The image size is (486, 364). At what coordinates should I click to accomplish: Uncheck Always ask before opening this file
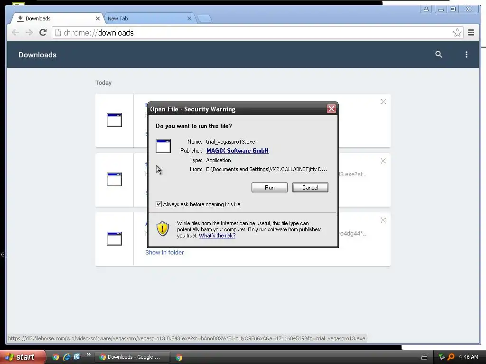point(159,204)
